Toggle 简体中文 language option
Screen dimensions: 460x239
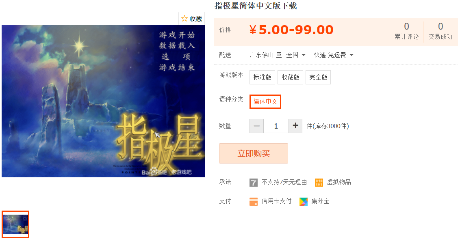point(265,101)
